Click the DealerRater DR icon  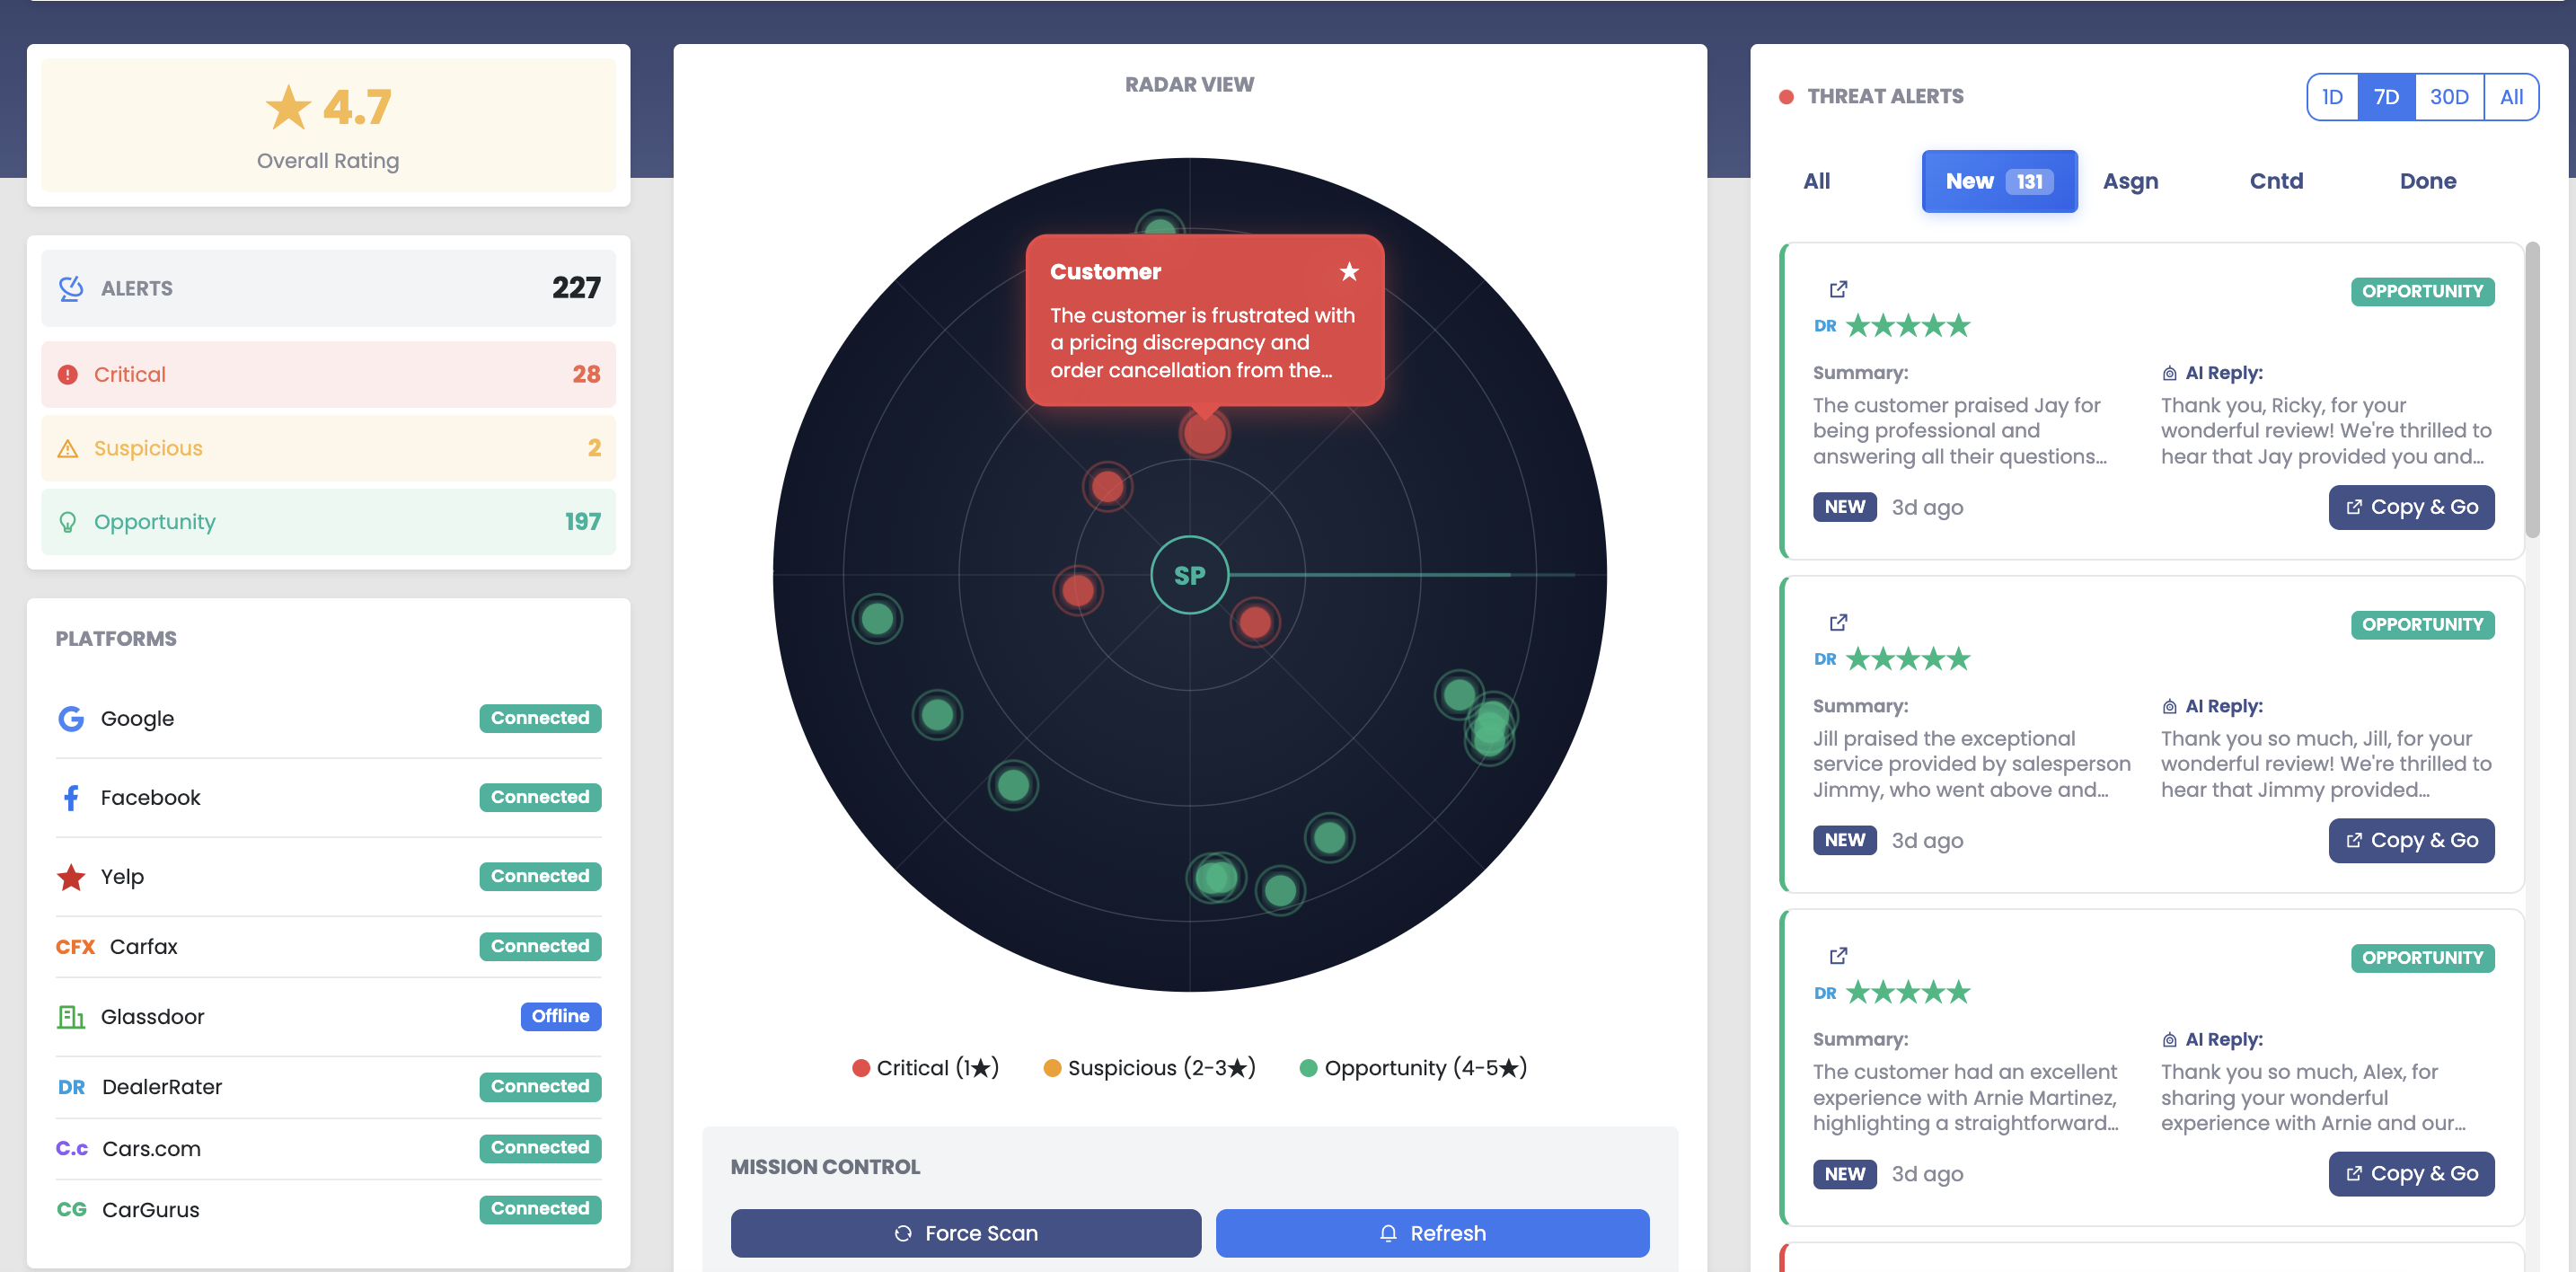pos(72,1087)
